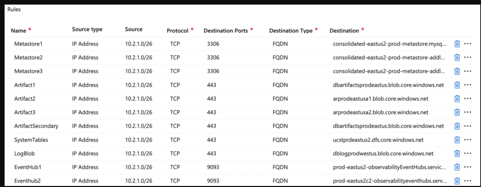This screenshot has height=187, width=481.
Task: Remove the Artifact3 rule via trash icon
Action: [x=457, y=112]
